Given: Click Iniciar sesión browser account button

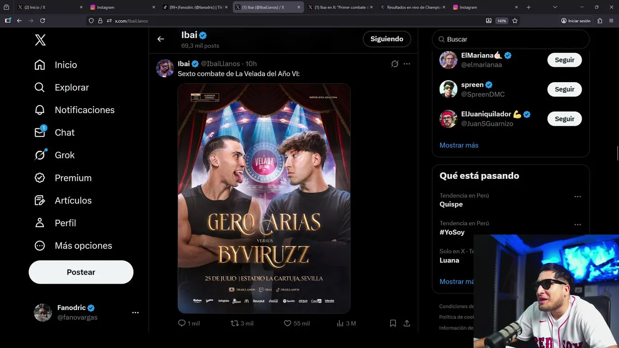Looking at the screenshot, I should (575, 21).
